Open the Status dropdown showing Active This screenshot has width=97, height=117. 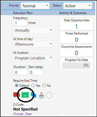point(78,6)
